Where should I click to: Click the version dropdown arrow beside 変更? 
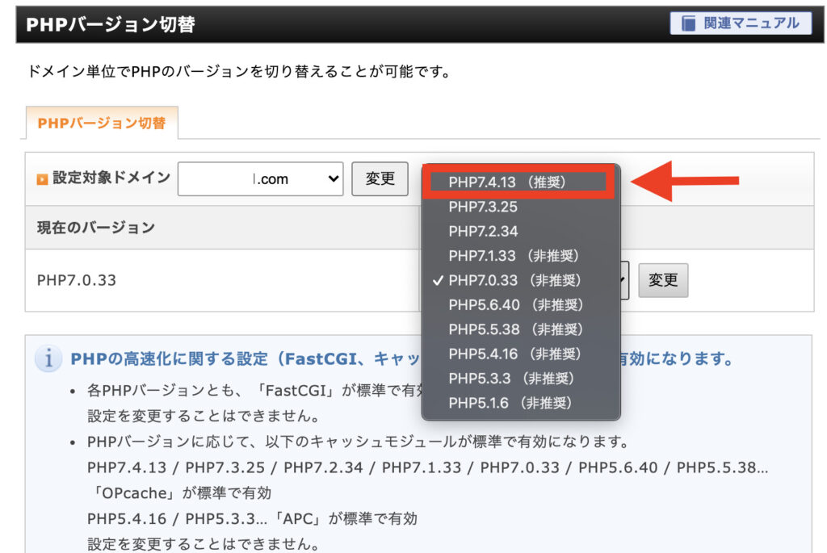[624, 281]
